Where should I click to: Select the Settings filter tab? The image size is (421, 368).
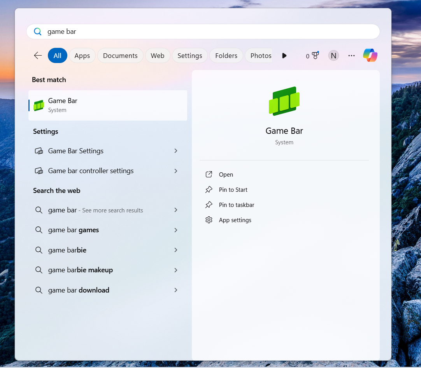189,56
